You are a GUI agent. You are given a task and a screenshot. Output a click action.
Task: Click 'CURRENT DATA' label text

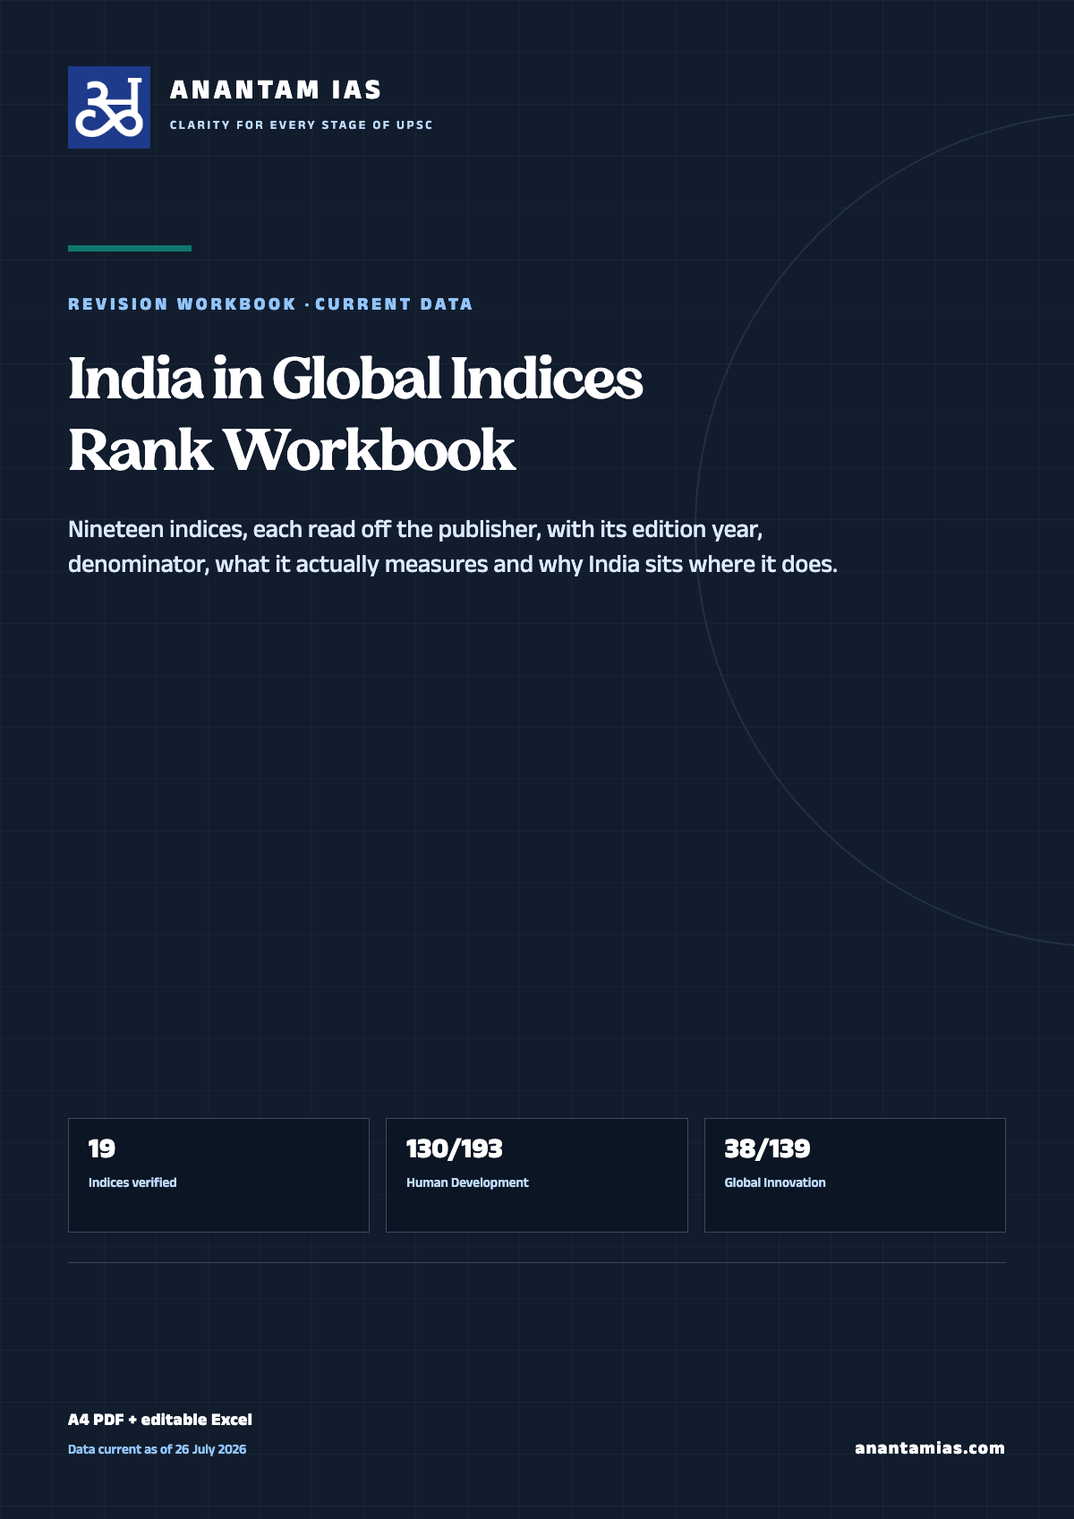coord(394,304)
